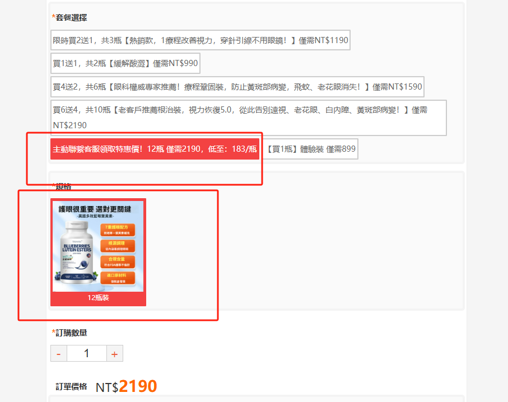Screen dimensions: 508x402
Task: Click the 進口原材料 orange badge
Action: pyautogui.click(x=116, y=278)
